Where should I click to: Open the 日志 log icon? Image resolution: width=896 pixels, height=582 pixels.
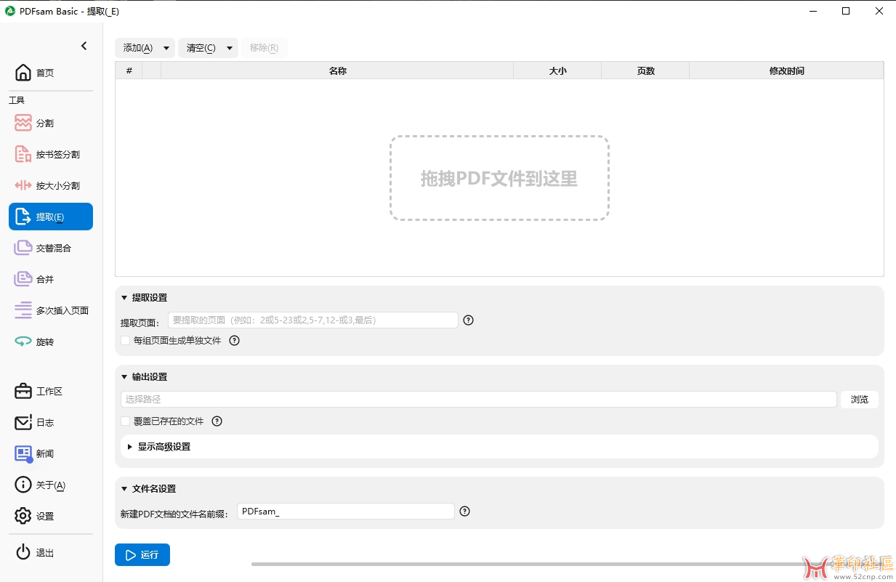pyautogui.click(x=23, y=422)
